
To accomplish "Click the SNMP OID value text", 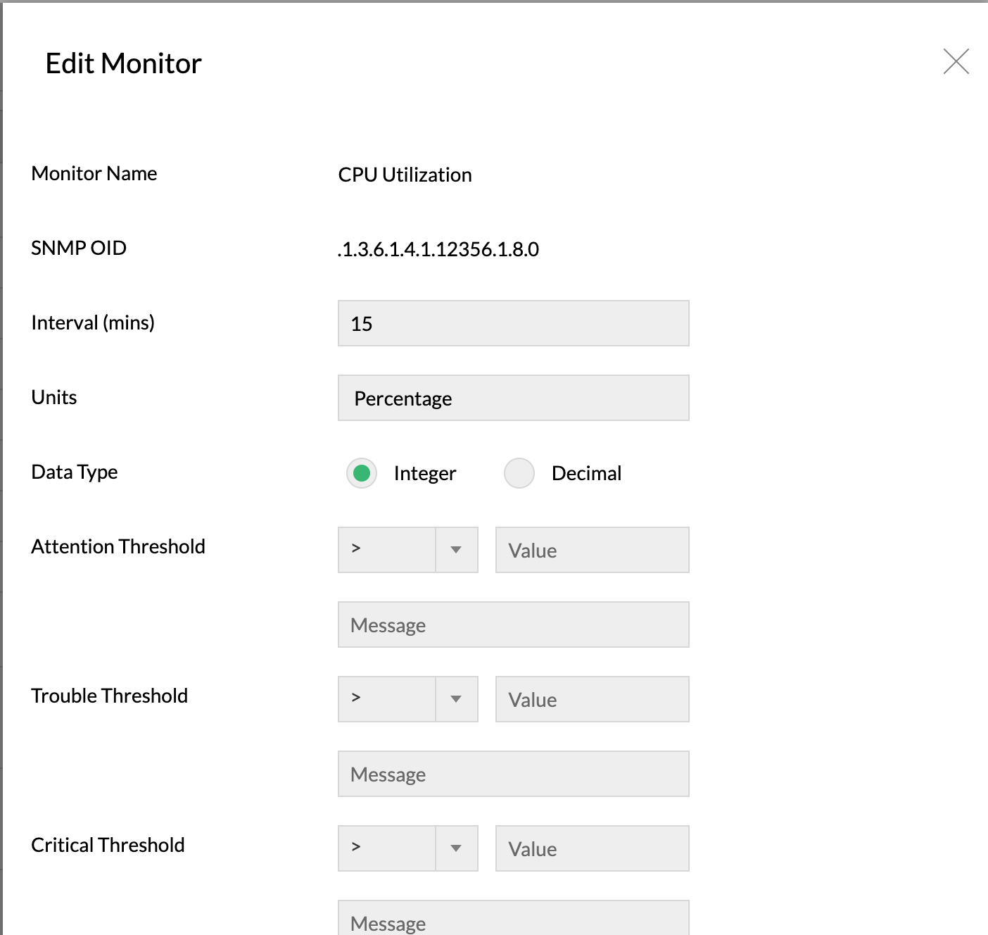I will (438, 249).
